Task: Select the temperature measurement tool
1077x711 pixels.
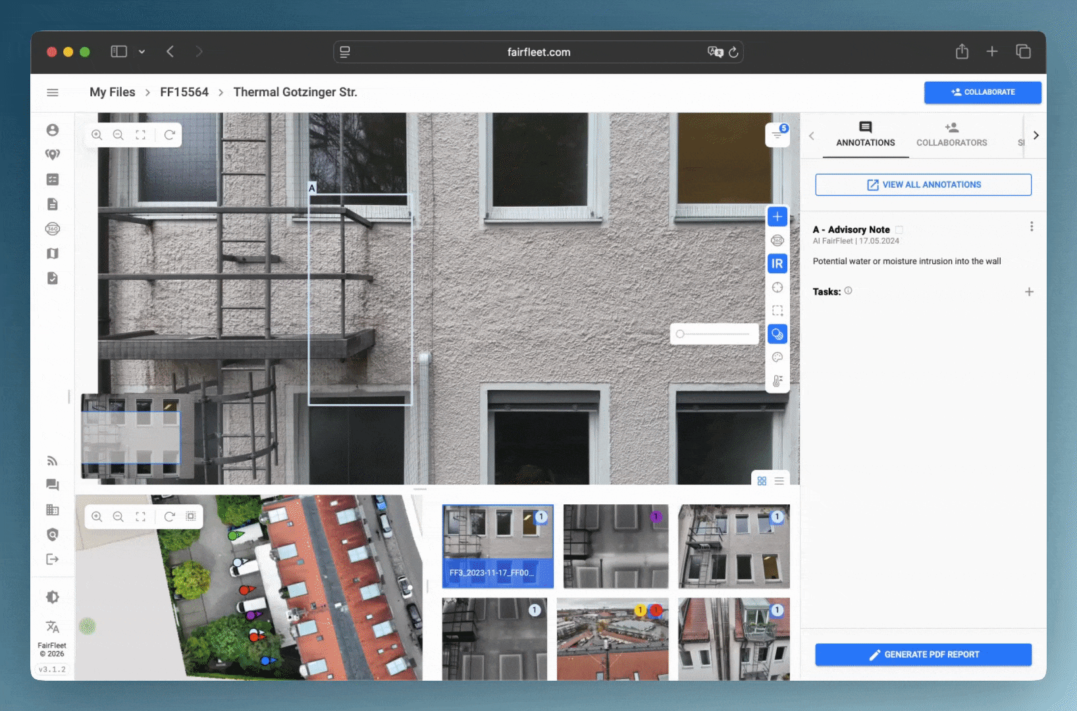Action: point(777,381)
